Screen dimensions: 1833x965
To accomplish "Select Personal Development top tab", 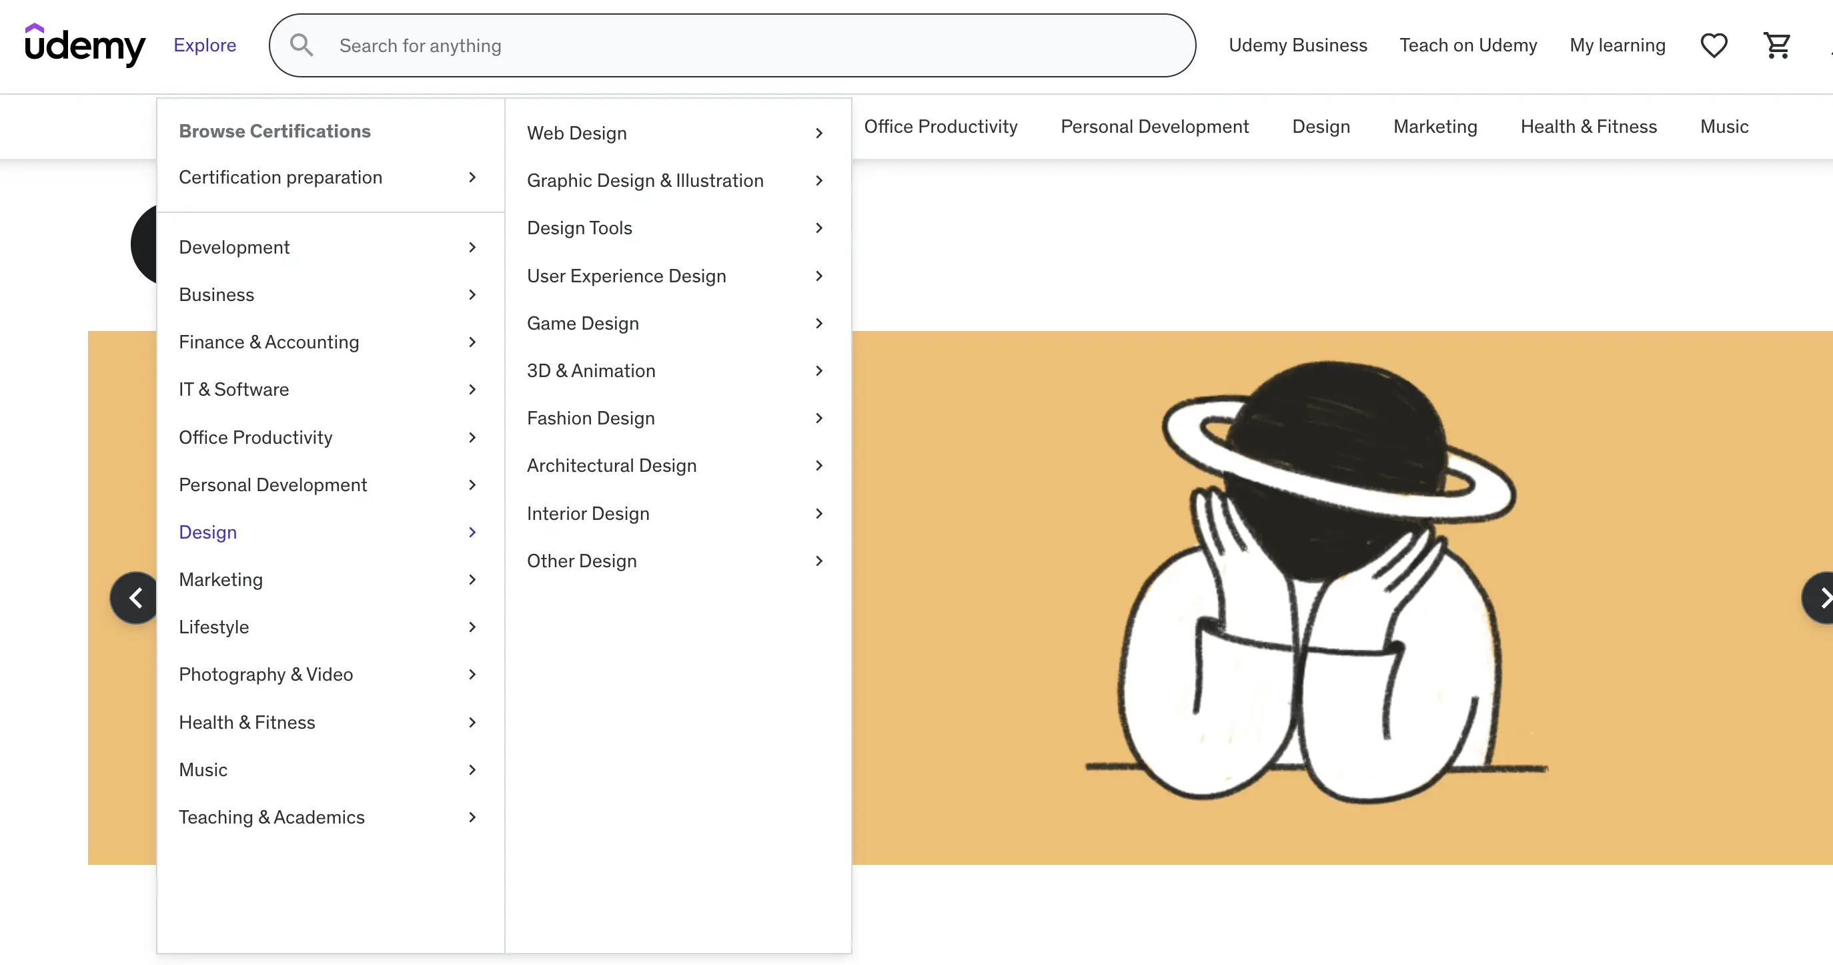I will (x=1154, y=127).
